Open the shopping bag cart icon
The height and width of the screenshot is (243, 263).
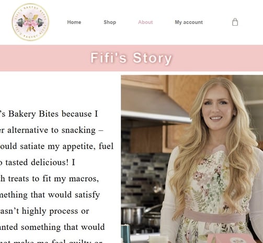pyautogui.click(x=235, y=22)
